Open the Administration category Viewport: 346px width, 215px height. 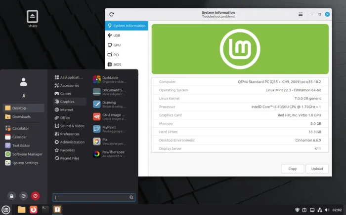70,142
